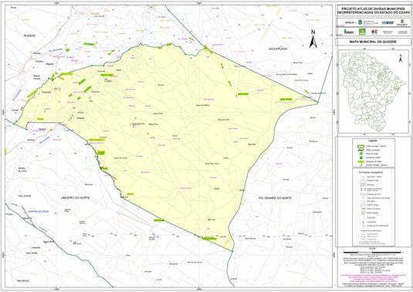Click the Projeto Atlas de Divisas Municipais header
413x292 pixels.
coord(373,11)
